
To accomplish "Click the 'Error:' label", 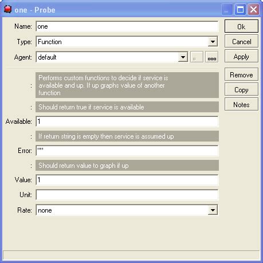I will (25, 151).
